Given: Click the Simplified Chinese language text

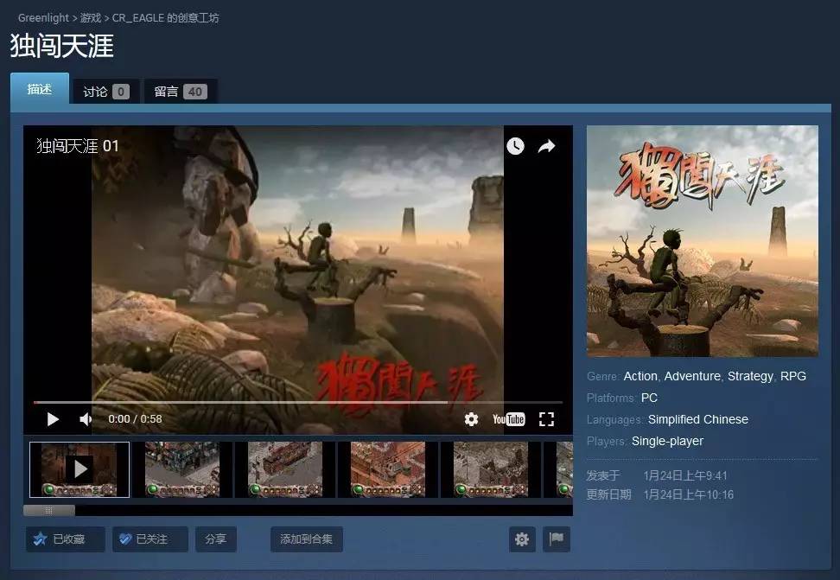Looking at the screenshot, I should (x=698, y=420).
